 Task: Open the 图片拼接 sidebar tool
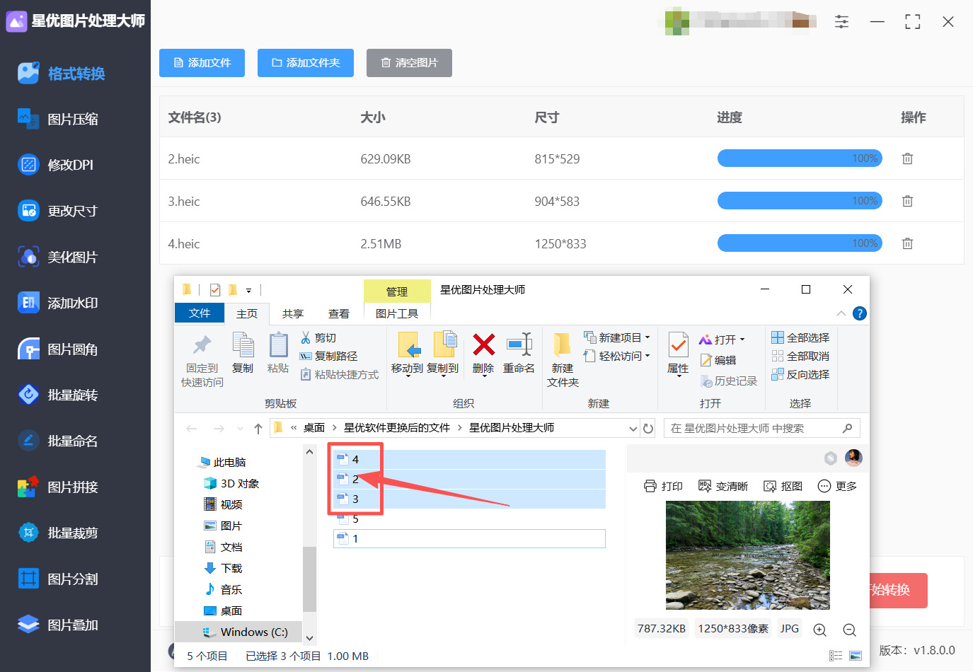(x=58, y=487)
